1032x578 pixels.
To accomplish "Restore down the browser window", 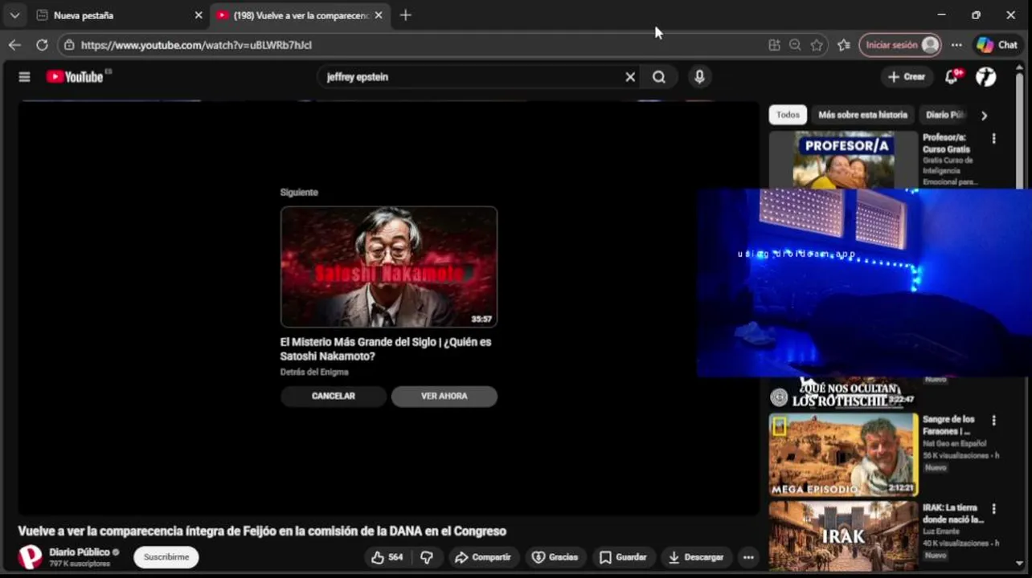I will 976,15.
